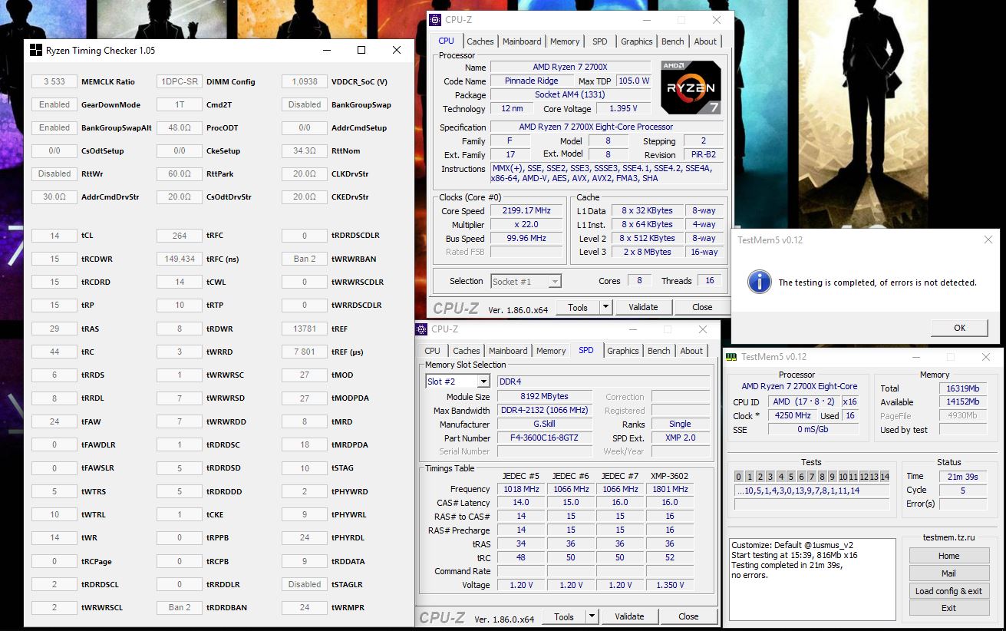Click the TestMem5 Clock value 4250 MHz
Image resolution: width=1006 pixels, height=631 pixels.
click(x=793, y=415)
